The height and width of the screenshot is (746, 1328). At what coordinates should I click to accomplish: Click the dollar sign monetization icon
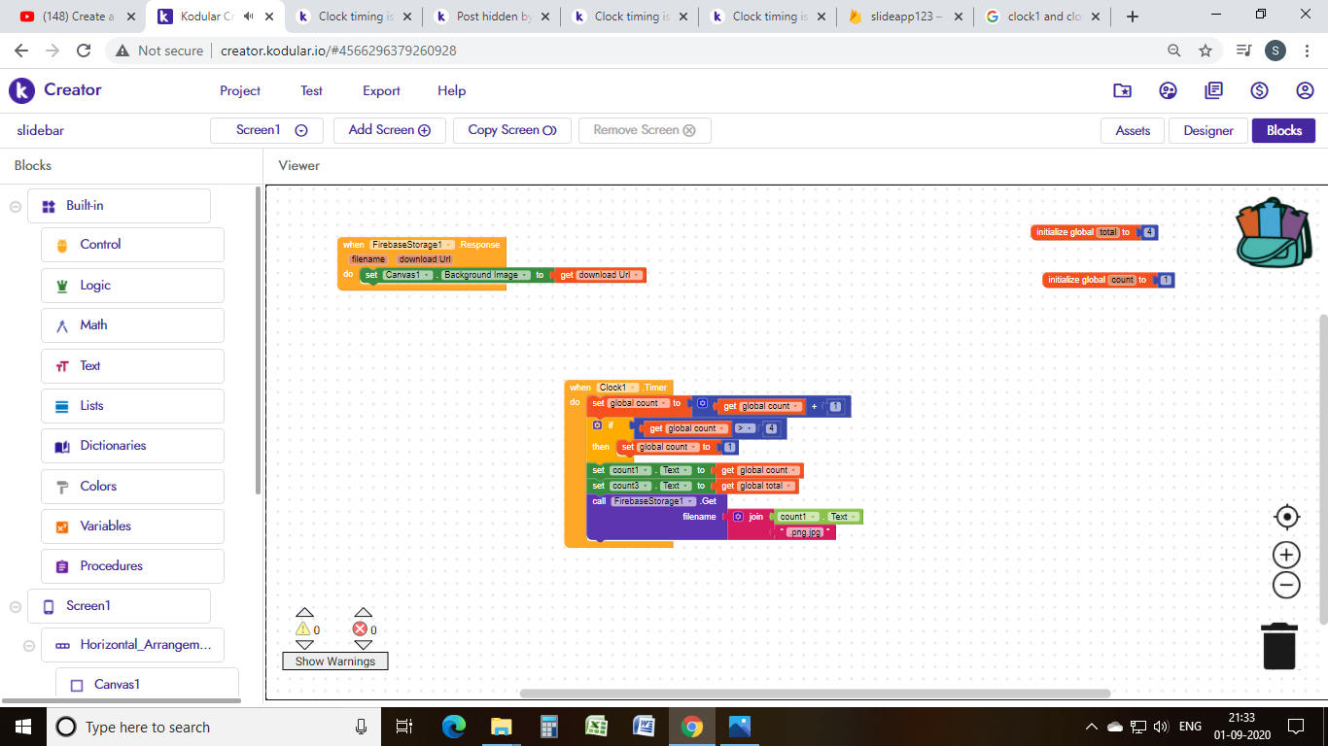coord(1259,90)
